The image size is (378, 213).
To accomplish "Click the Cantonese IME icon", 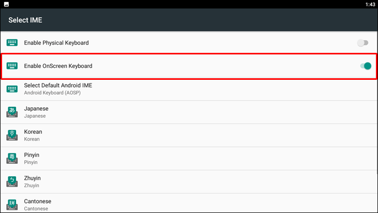I will pos(12,204).
